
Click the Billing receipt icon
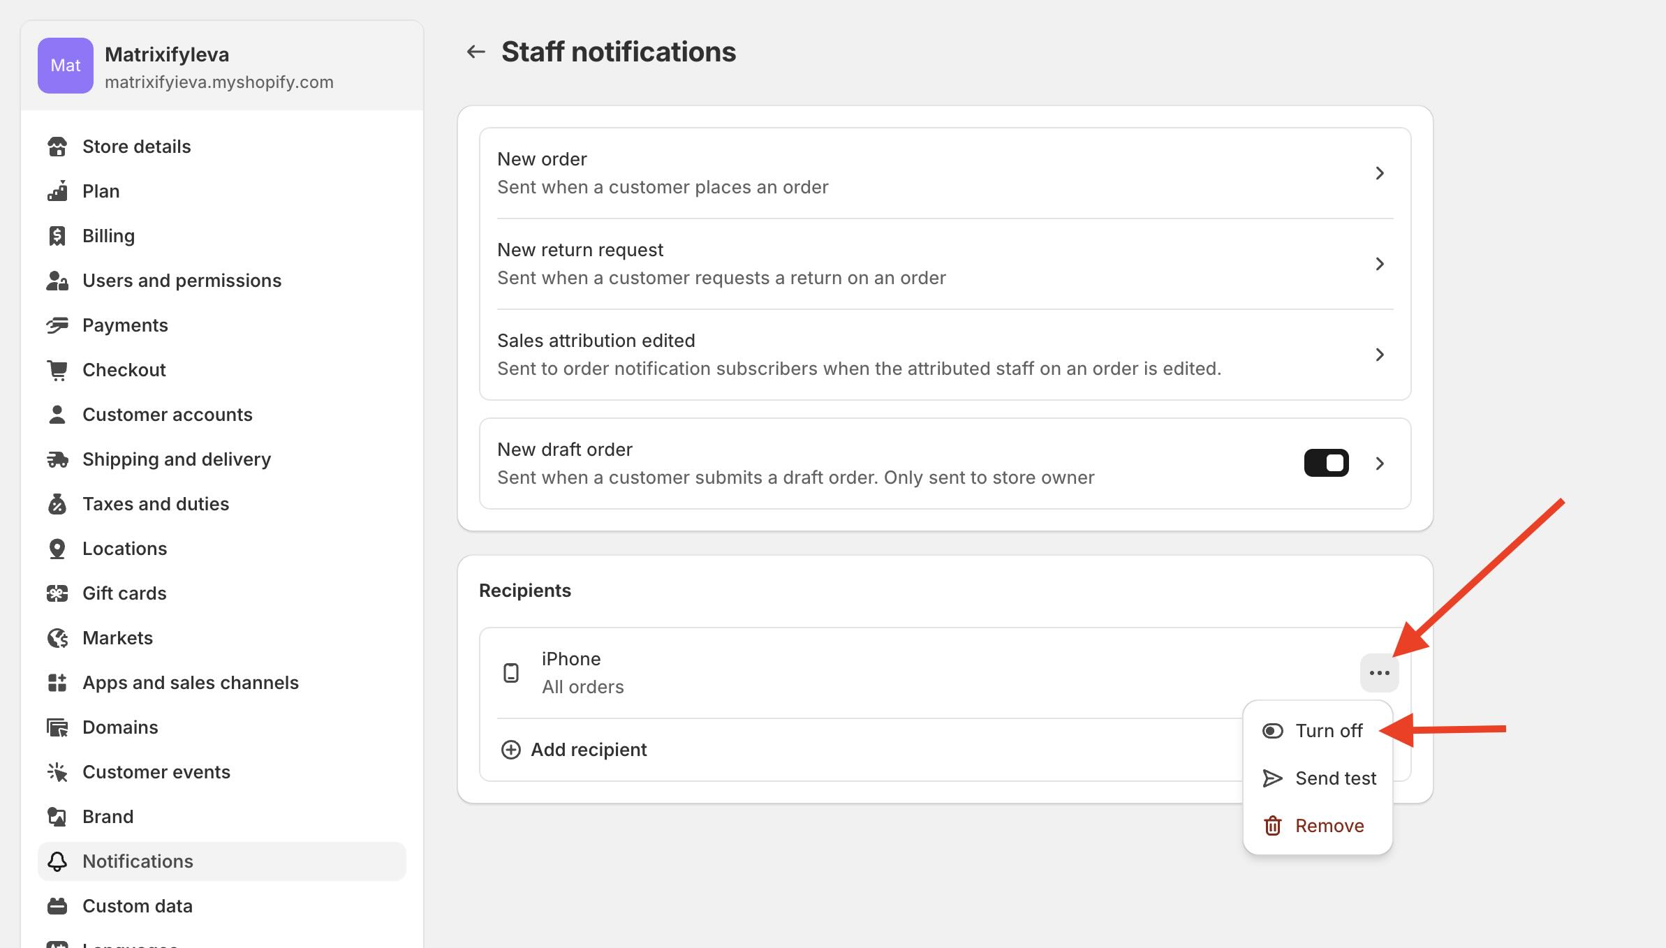coord(57,236)
